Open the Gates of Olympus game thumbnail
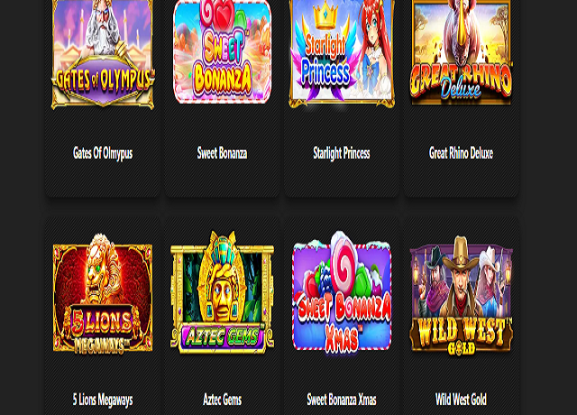Image resolution: width=577 pixels, height=415 pixels. (103, 54)
